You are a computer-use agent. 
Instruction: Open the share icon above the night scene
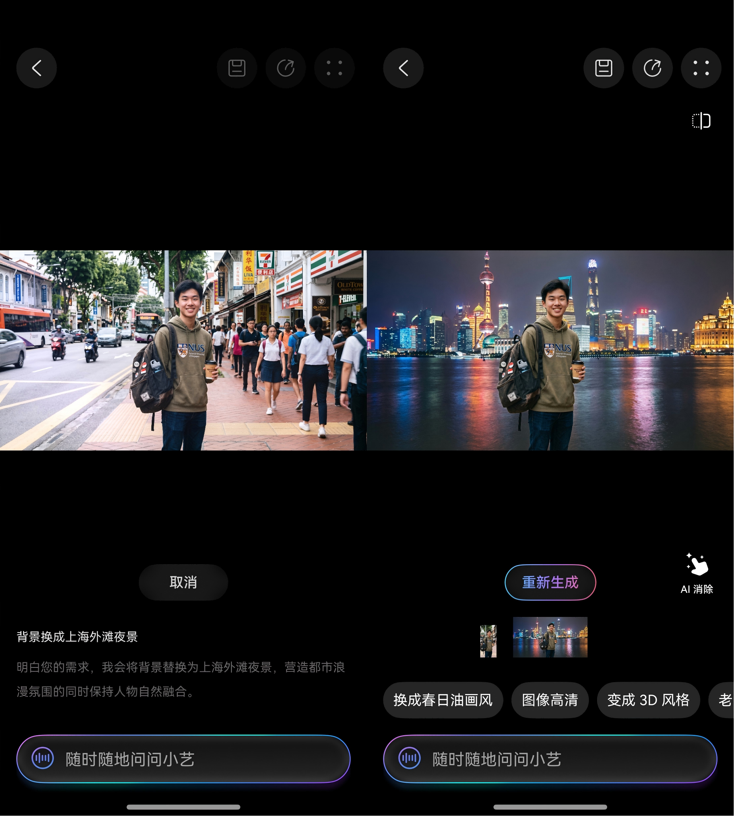pos(652,68)
